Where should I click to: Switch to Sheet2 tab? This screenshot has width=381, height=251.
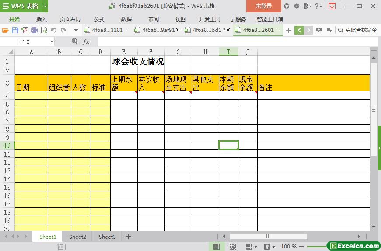[77, 237]
